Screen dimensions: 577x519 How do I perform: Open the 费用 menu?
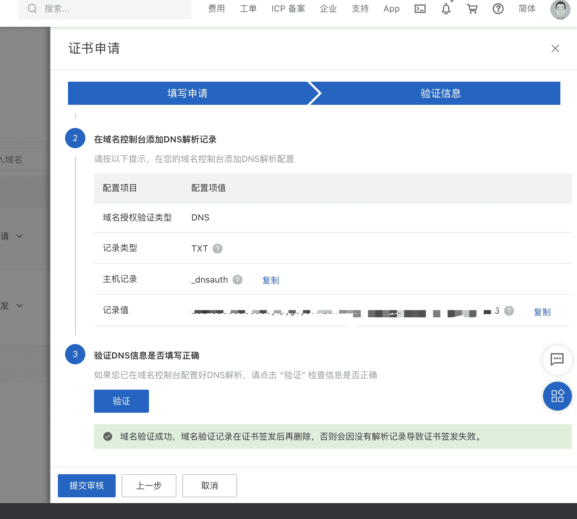tap(217, 9)
